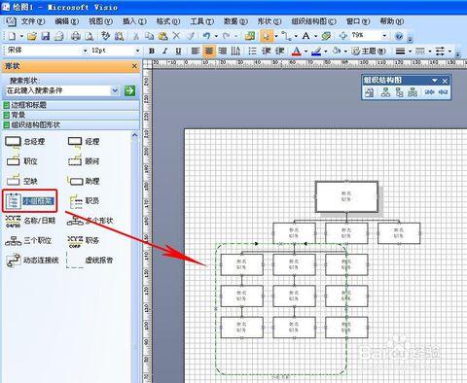Screen dimensions: 467x383
Task: Click vertical layout icon in 组织结构图 toolbar
Action: [x=399, y=92]
